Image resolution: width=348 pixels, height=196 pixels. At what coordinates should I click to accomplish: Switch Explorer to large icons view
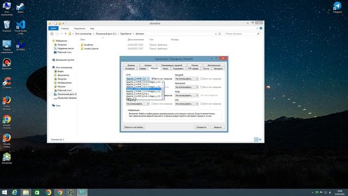(260, 139)
